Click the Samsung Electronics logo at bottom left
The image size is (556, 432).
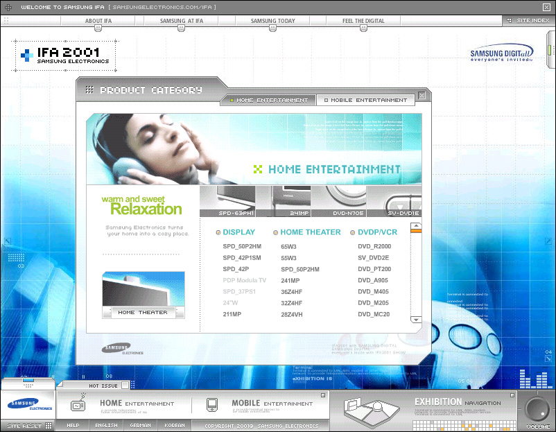pyautogui.click(x=30, y=405)
